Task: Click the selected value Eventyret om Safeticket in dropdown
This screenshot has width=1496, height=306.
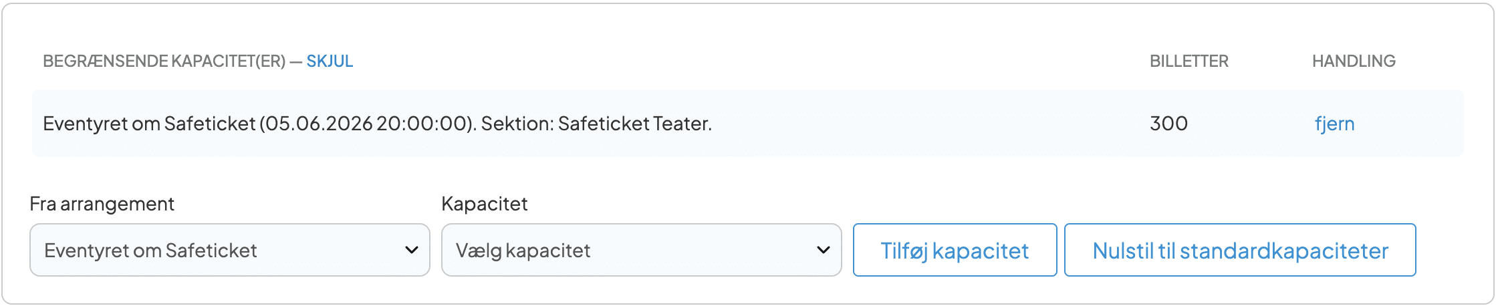Action: pos(150,251)
